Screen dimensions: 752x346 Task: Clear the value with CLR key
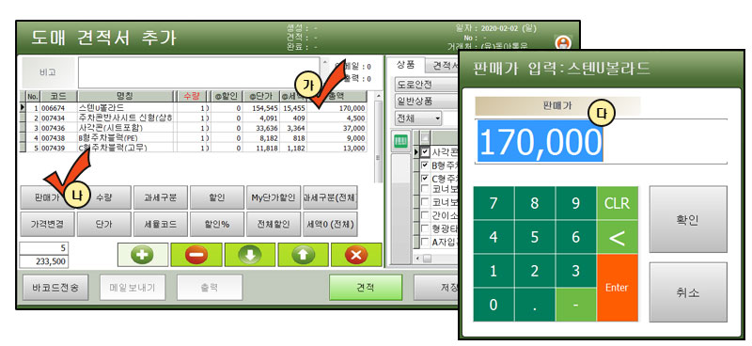tap(618, 203)
